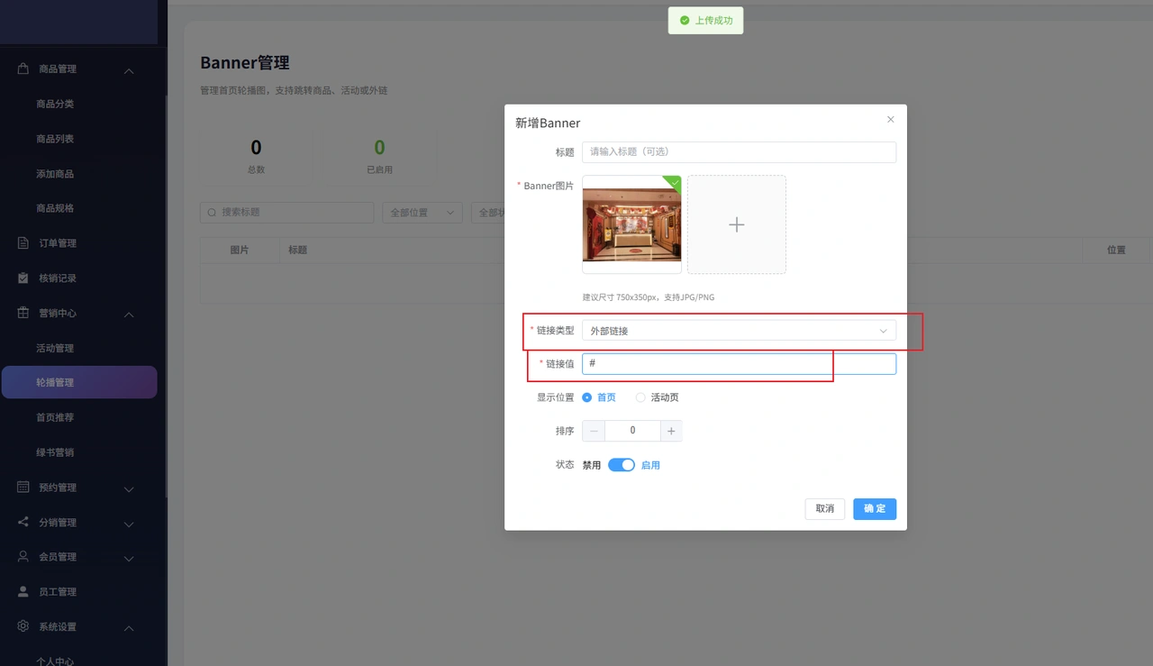Open 首页推荐 menu item
Image resolution: width=1153 pixels, height=666 pixels.
[x=55, y=417]
